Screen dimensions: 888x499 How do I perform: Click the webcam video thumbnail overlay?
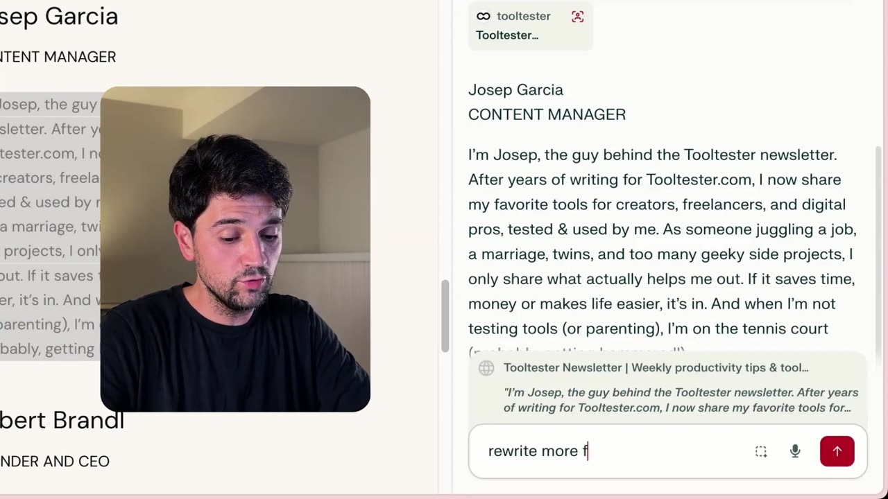235,249
